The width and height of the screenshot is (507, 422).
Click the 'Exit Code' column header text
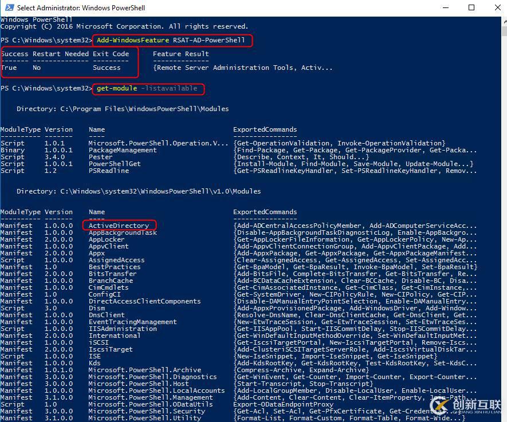click(111, 54)
